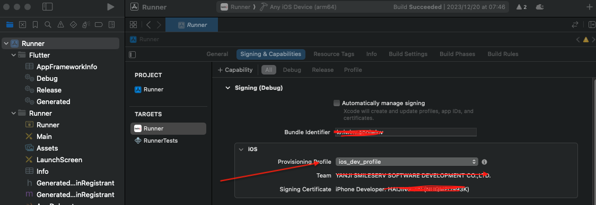
Task: Enable Automatically manage signing checkbox
Action: pyautogui.click(x=336, y=103)
